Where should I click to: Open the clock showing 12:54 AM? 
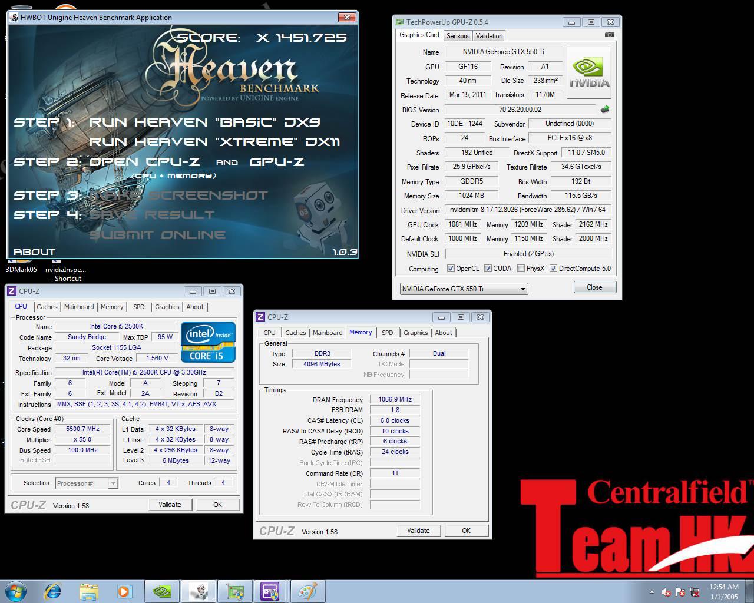pyautogui.click(x=723, y=592)
